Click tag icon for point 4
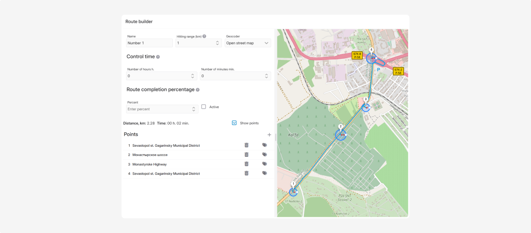Viewport: 531px width, 233px height. coord(265,173)
